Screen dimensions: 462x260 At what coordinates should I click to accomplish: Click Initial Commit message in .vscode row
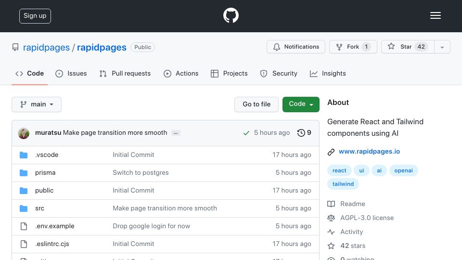(133, 155)
